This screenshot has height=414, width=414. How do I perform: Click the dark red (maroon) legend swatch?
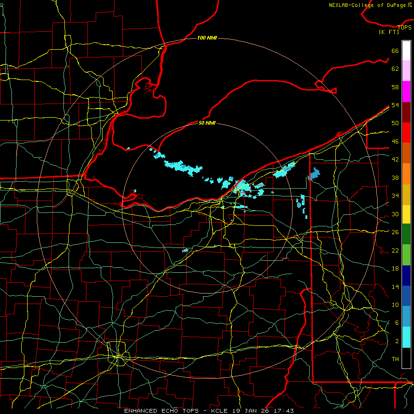[406, 112]
